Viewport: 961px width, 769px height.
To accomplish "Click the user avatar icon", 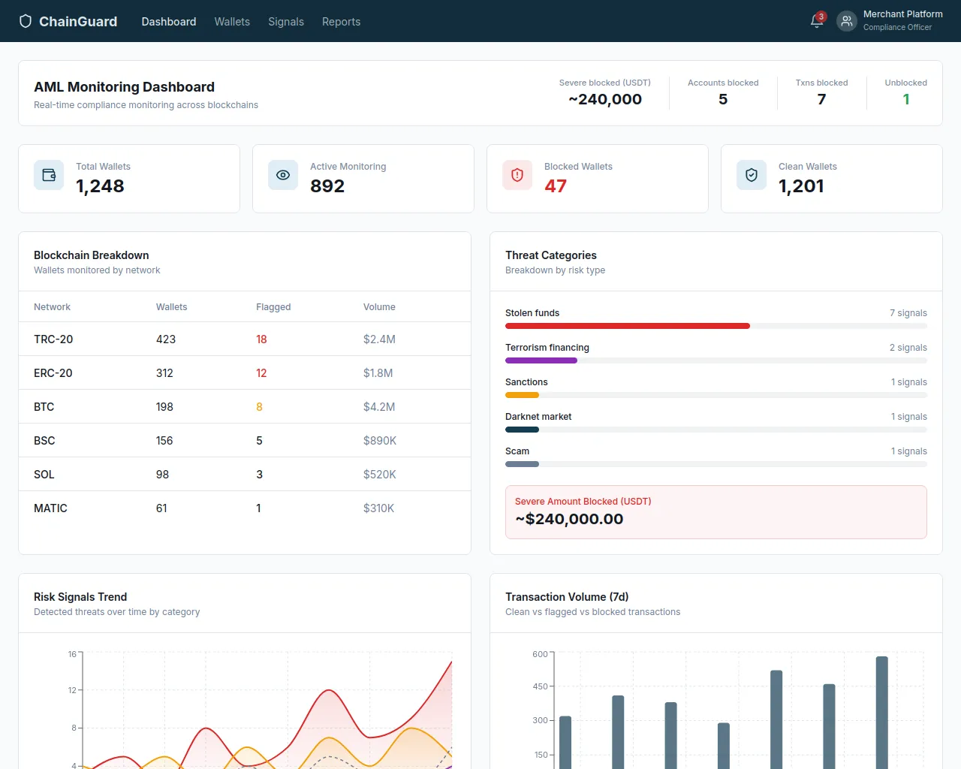I will (x=847, y=21).
